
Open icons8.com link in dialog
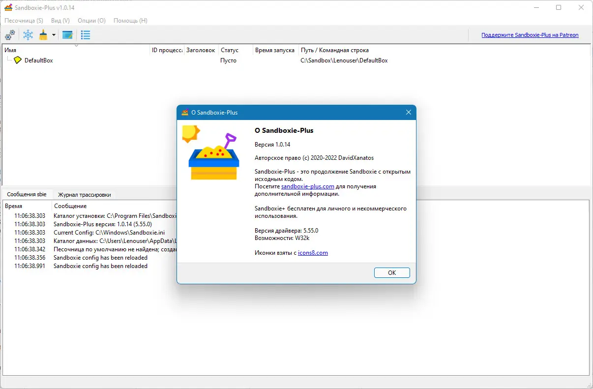click(x=313, y=253)
